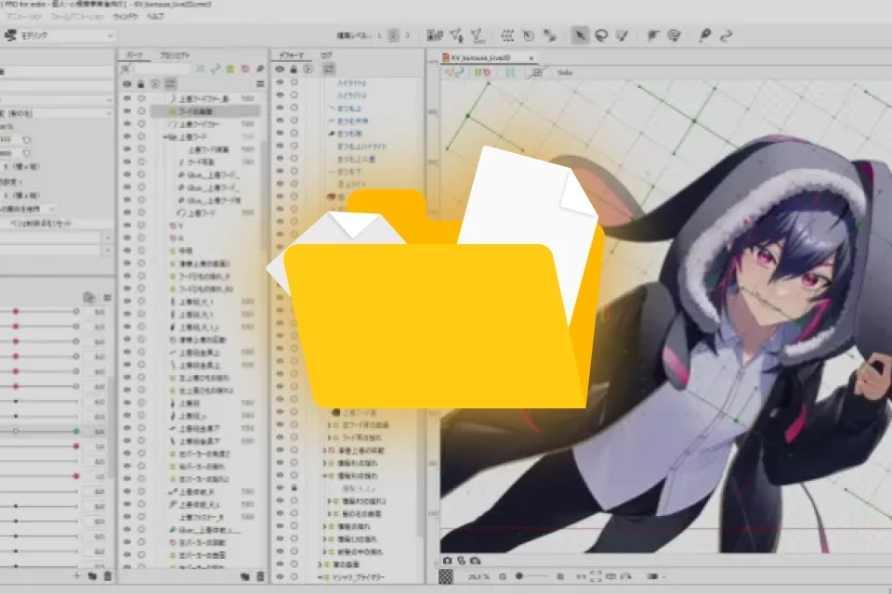Screen dimensions: 892x594
Task: Click the リセット reset button in inspector panel
Action: click(x=40, y=224)
